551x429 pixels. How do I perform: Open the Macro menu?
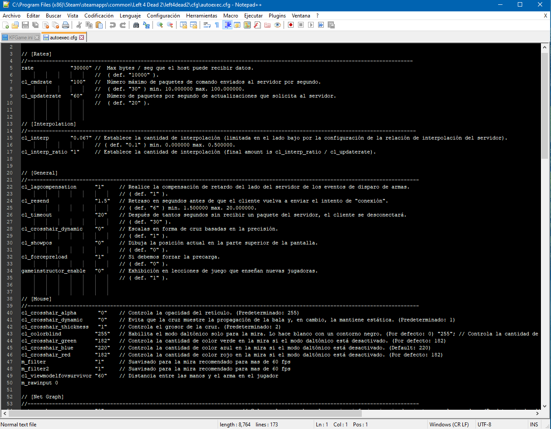231,15
